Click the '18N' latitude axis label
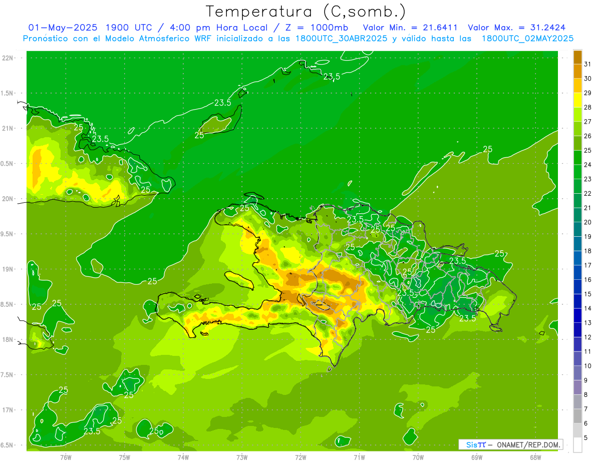 [x=7, y=339]
